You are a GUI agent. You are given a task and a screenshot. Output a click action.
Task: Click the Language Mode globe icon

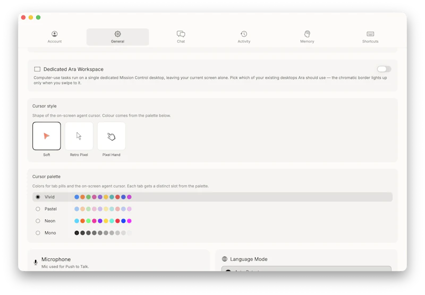pos(225,259)
